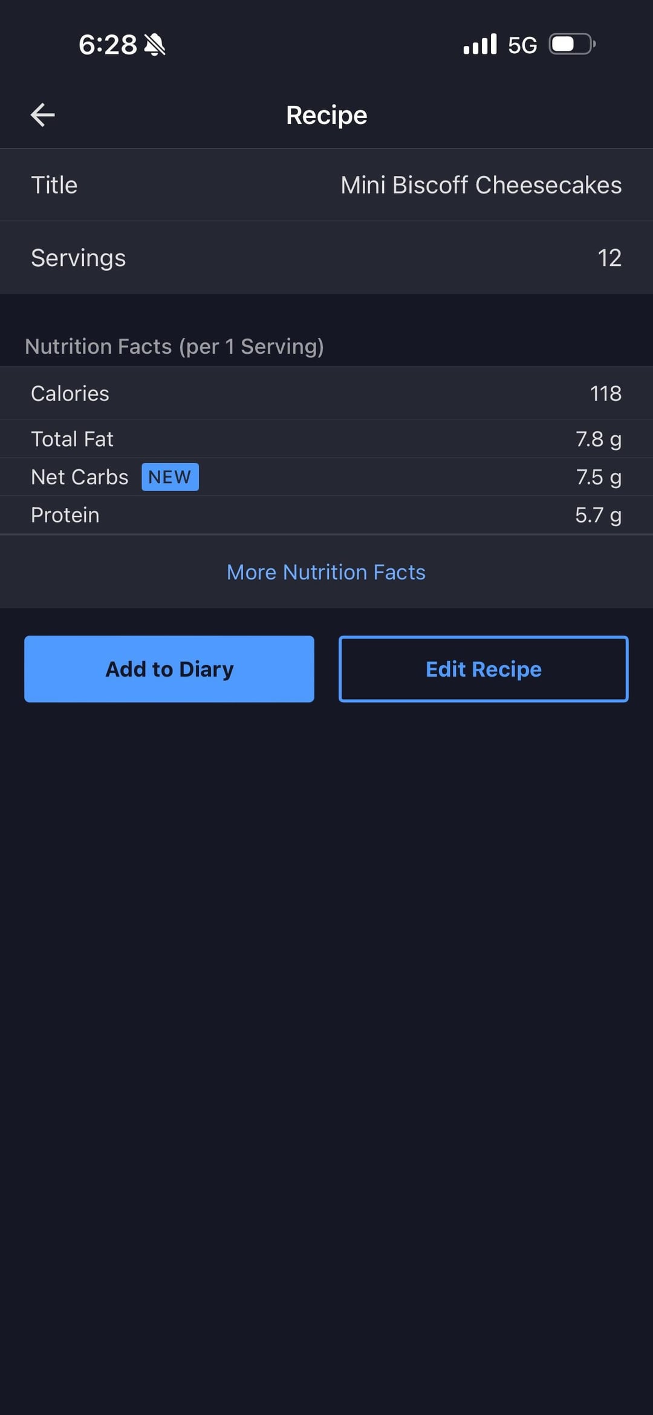Open the Edit Recipe button
The height and width of the screenshot is (1415, 653).
tap(483, 669)
